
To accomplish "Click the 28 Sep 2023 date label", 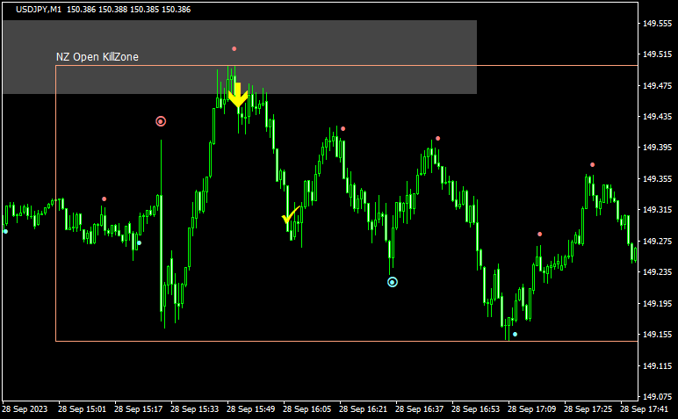I will [25, 409].
